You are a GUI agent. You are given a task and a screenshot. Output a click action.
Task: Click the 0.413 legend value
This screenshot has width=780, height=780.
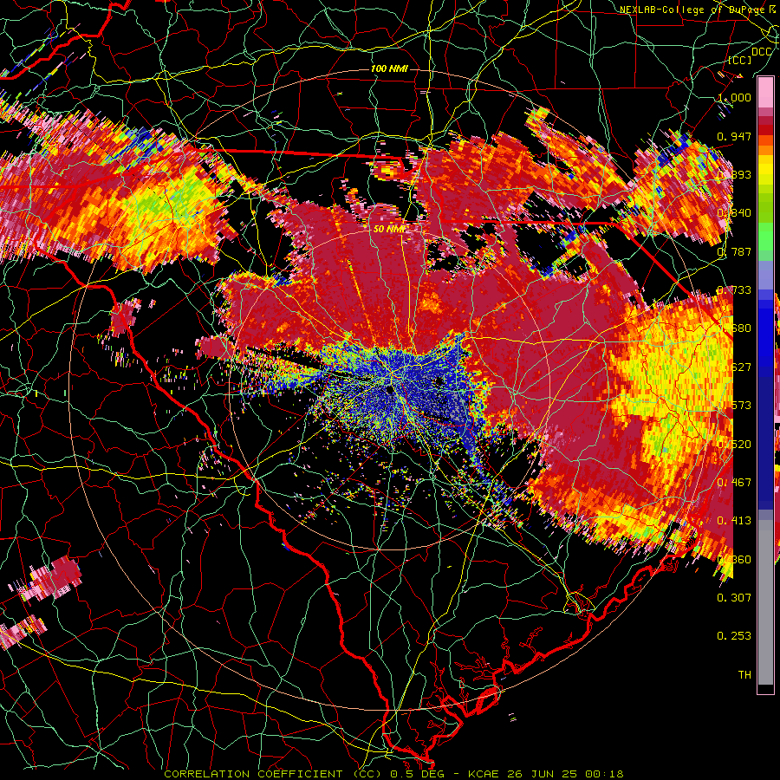tap(734, 521)
